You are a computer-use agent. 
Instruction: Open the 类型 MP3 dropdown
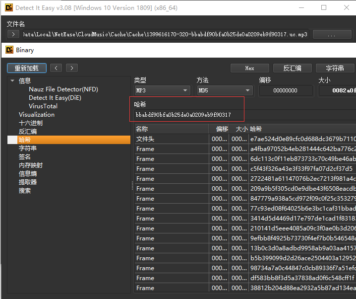click(162, 90)
